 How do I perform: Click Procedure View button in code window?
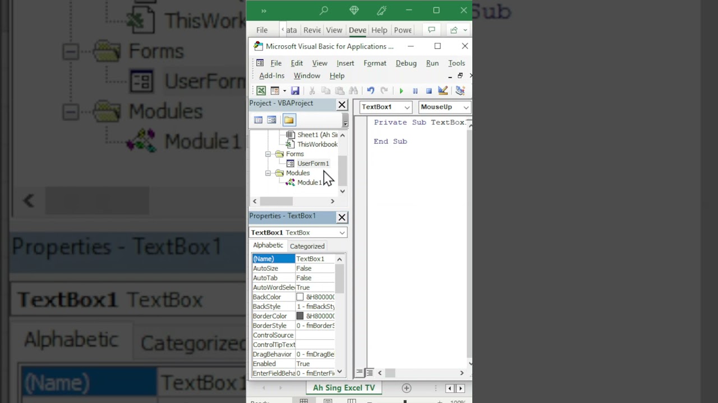tap(360, 373)
